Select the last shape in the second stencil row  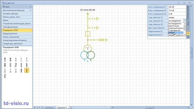point(27,65)
